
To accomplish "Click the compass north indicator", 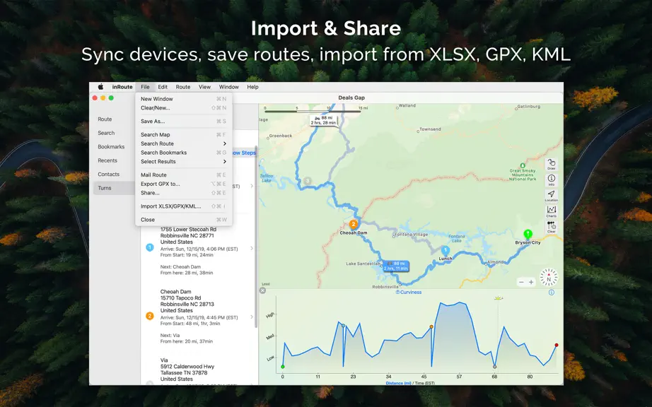I will pyautogui.click(x=549, y=278).
